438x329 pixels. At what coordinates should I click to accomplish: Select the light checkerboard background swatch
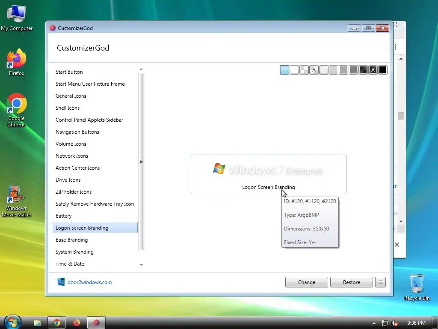304,70
